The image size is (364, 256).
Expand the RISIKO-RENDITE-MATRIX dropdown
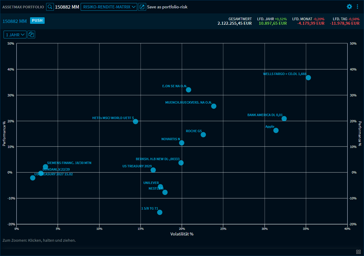click(x=109, y=7)
